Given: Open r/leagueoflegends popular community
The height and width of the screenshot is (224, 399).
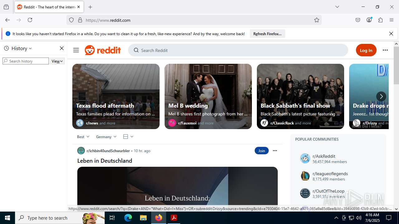Looking at the screenshot, I should pyautogui.click(x=330, y=174).
